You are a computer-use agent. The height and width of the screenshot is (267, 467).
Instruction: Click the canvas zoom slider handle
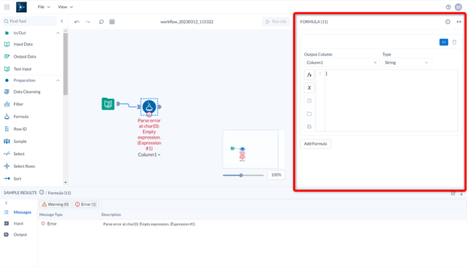[x=241, y=175]
